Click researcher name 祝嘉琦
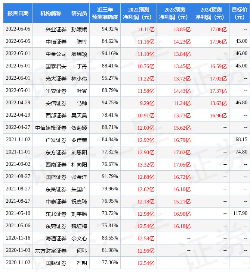This screenshot has height=272, width=250. pos(79,202)
